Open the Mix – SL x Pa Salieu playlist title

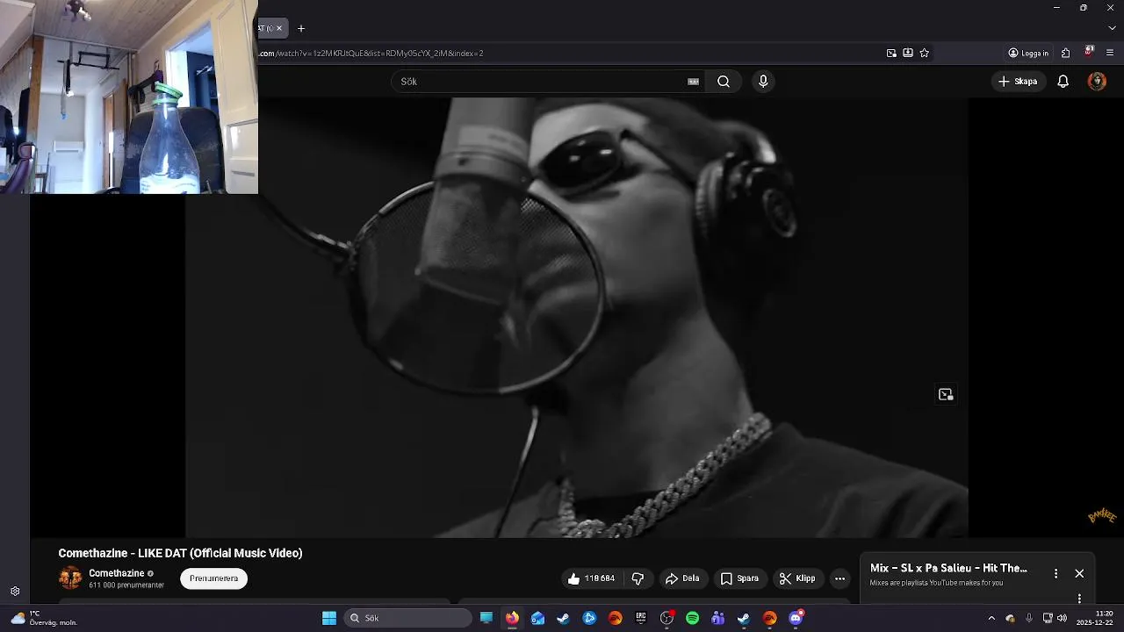[948, 568]
